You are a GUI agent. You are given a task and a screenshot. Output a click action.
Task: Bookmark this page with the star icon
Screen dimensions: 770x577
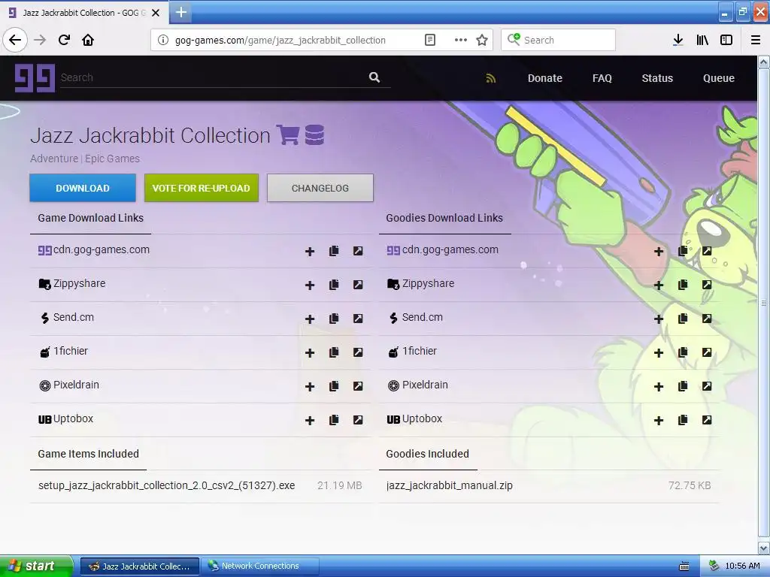point(482,40)
